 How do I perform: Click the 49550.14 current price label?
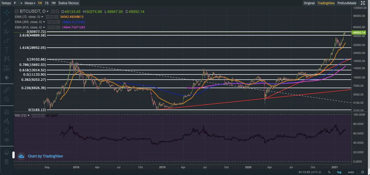pos(359,33)
